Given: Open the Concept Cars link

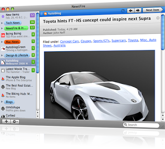Looking at the screenshot, I should click(69, 41).
